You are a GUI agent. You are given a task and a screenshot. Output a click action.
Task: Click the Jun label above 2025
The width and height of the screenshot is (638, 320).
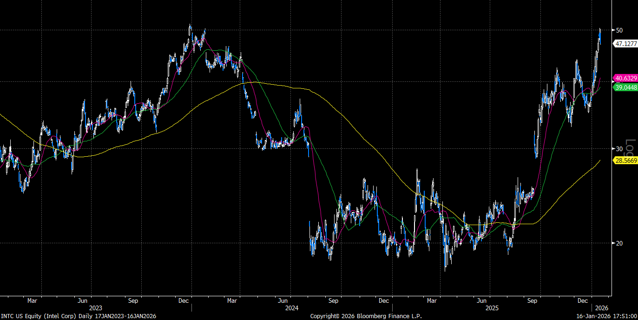click(483, 300)
